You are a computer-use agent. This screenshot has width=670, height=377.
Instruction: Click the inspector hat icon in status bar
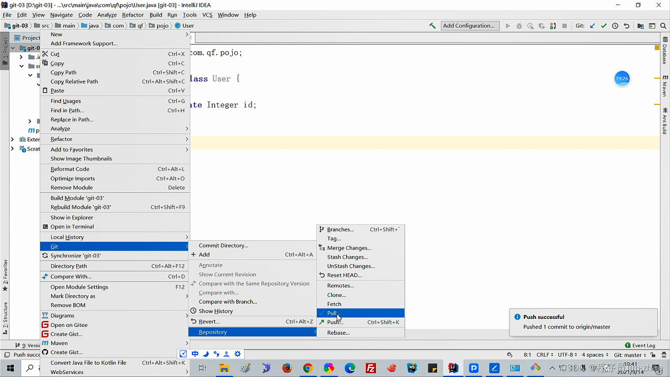pos(663,355)
